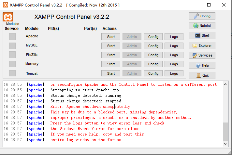Click 'Press the Logs button' log line
232x155 pixels.
tap(107, 123)
